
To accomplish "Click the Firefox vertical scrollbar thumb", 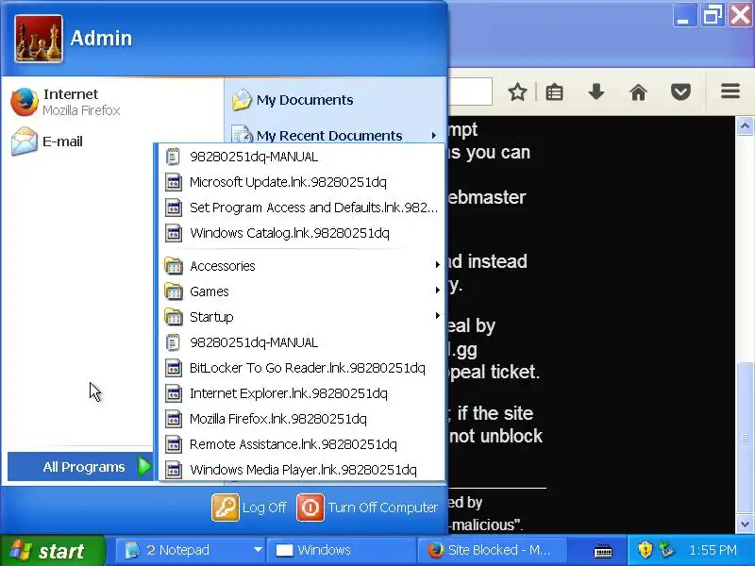I will [745, 438].
